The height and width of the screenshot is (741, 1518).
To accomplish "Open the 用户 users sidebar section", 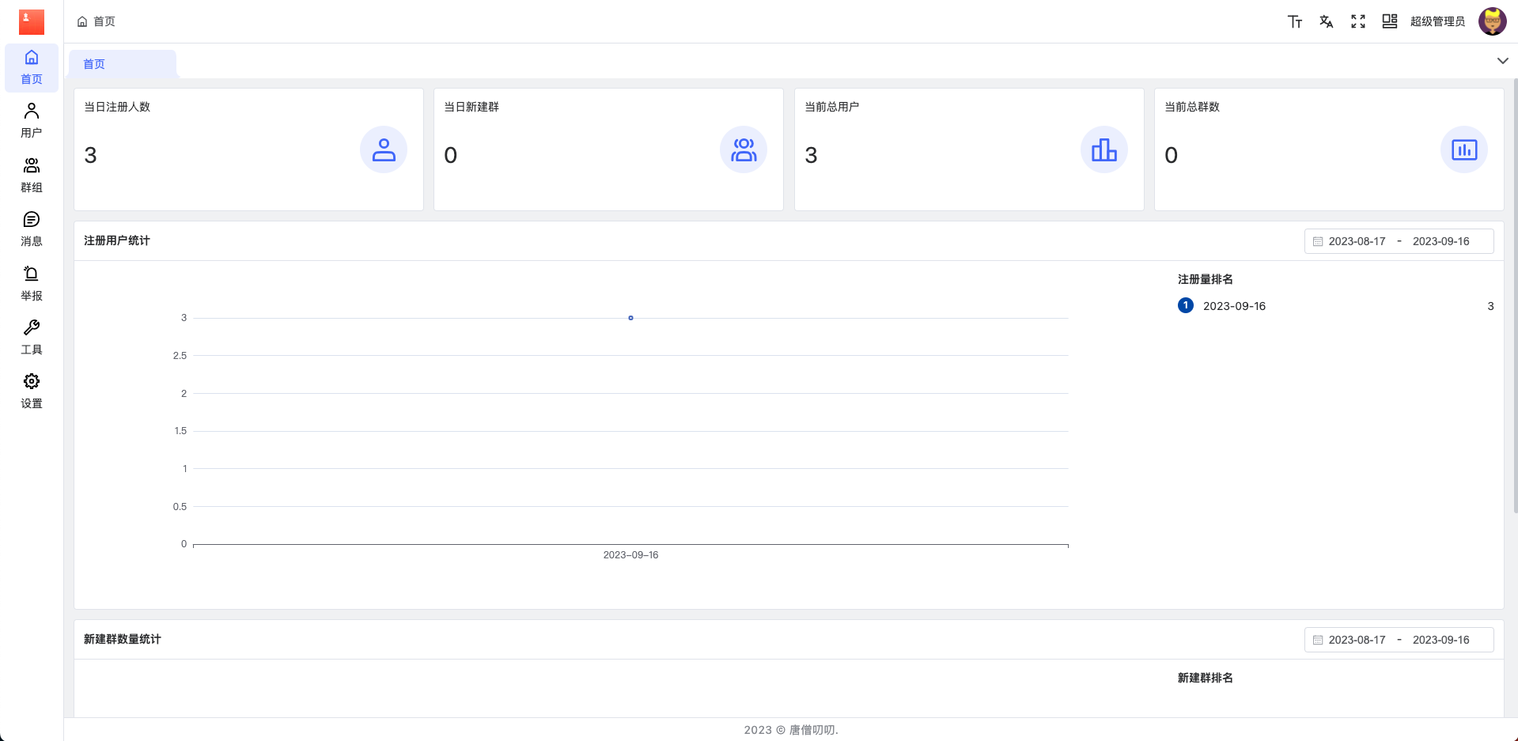I will pos(32,121).
